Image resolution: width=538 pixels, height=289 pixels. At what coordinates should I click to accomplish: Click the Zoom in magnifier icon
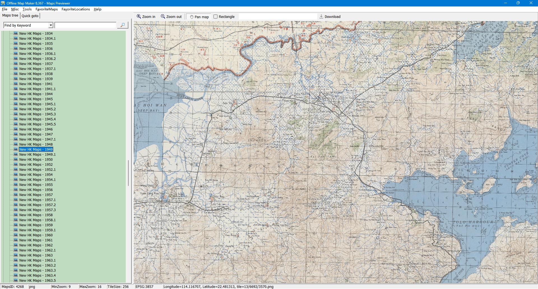click(x=139, y=17)
